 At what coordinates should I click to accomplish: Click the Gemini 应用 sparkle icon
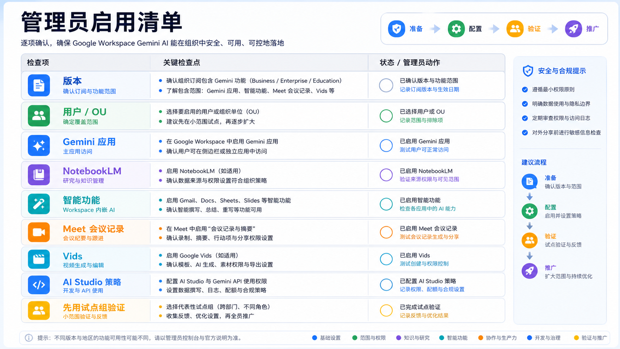(39, 145)
